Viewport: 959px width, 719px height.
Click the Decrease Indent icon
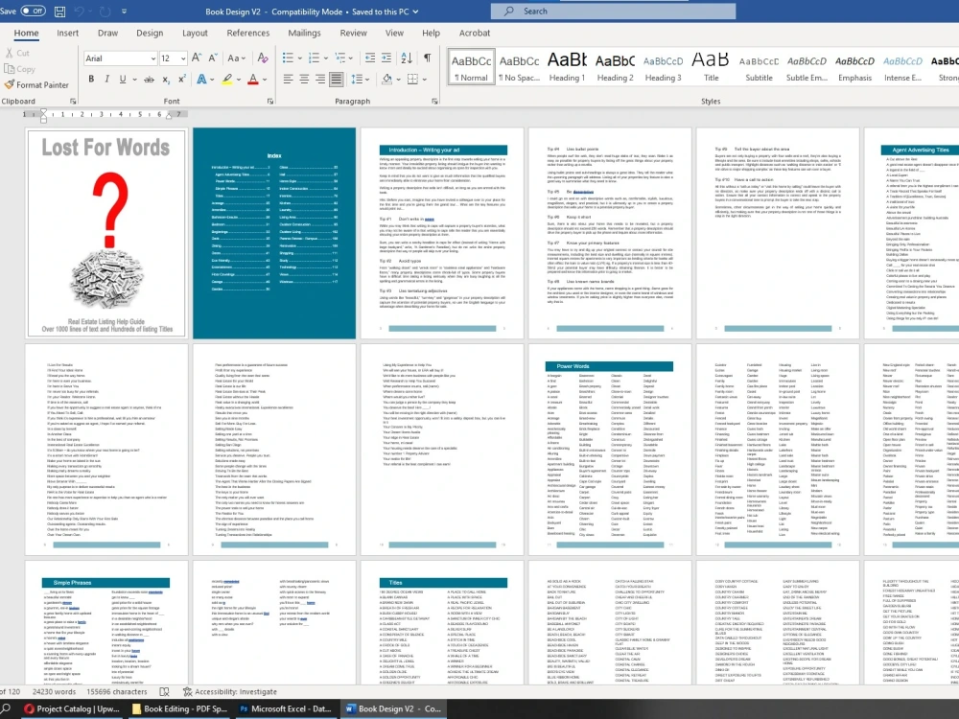click(370, 58)
